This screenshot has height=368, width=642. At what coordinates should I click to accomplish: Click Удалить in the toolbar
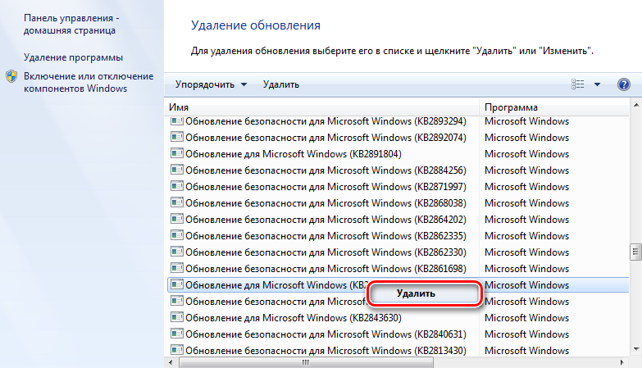(280, 84)
